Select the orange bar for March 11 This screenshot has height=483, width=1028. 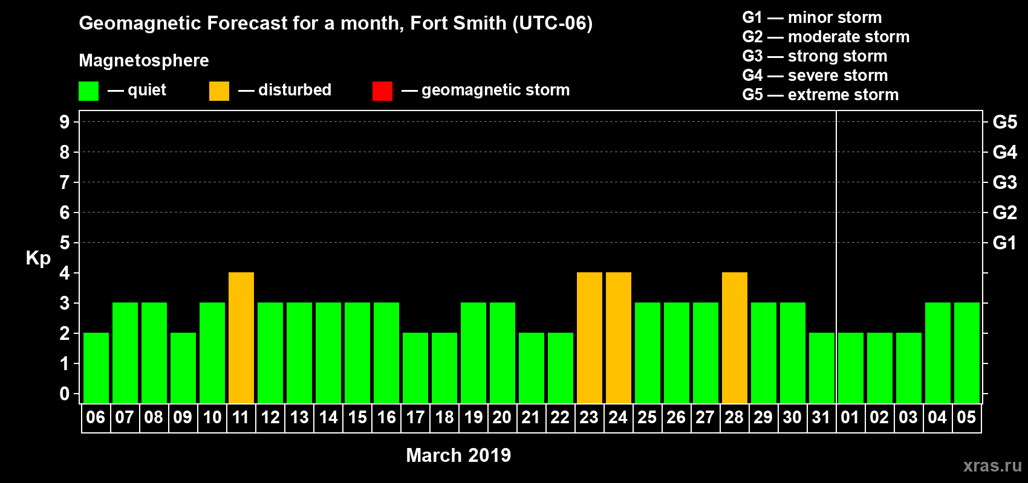(241, 338)
